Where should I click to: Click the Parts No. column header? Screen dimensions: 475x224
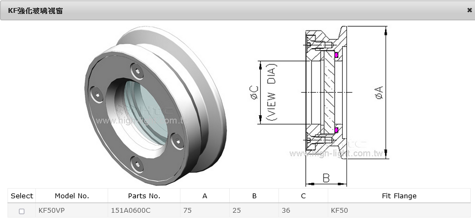point(144,196)
